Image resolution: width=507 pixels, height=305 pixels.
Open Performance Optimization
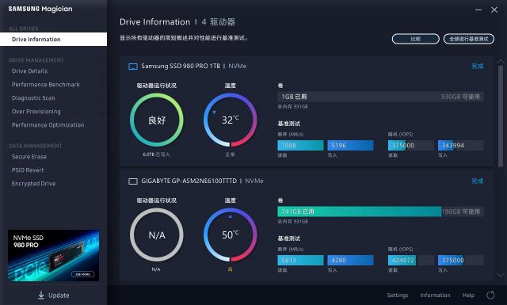point(48,125)
